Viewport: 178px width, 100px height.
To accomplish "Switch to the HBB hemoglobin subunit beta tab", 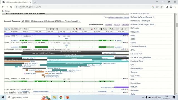I will [x=16, y=2].
